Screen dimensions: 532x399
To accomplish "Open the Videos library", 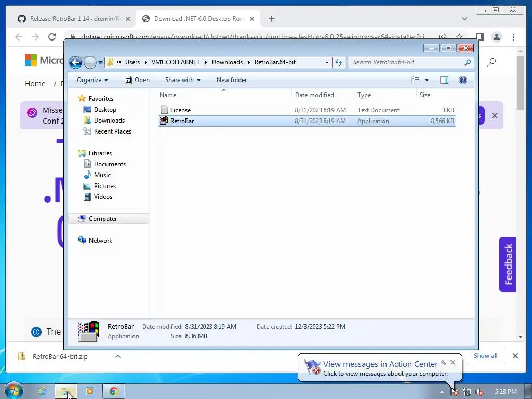I will pyautogui.click(x=103, y=197).
